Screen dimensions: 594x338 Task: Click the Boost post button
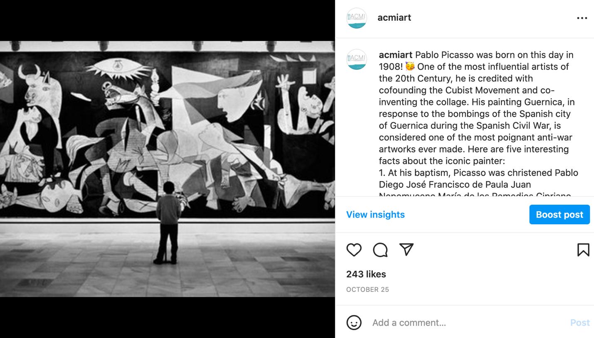click(559, 214)
